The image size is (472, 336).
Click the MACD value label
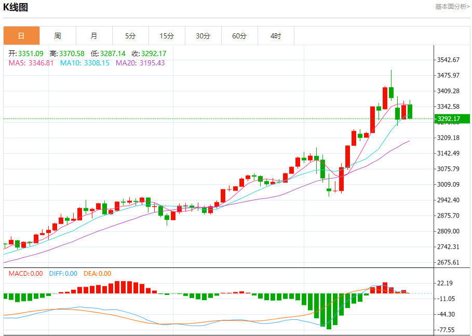click(25, 274)
